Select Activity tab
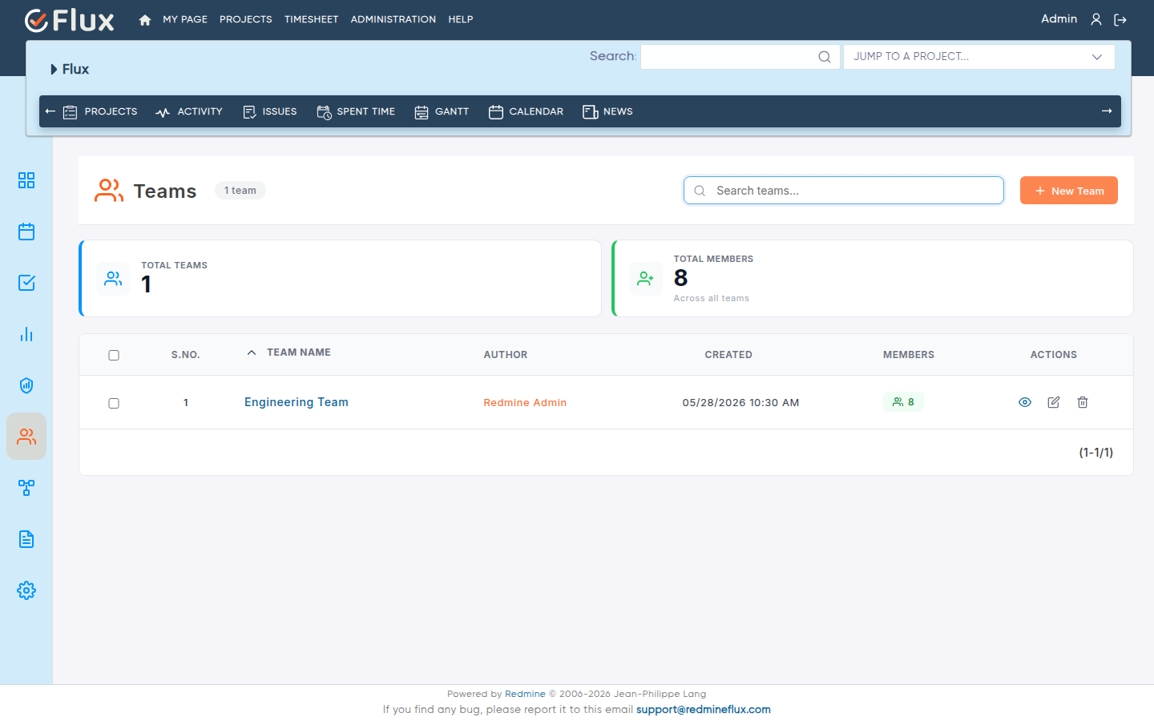Image resolution: width=1154 pixels, height=721 pixels. coord(189,111)
